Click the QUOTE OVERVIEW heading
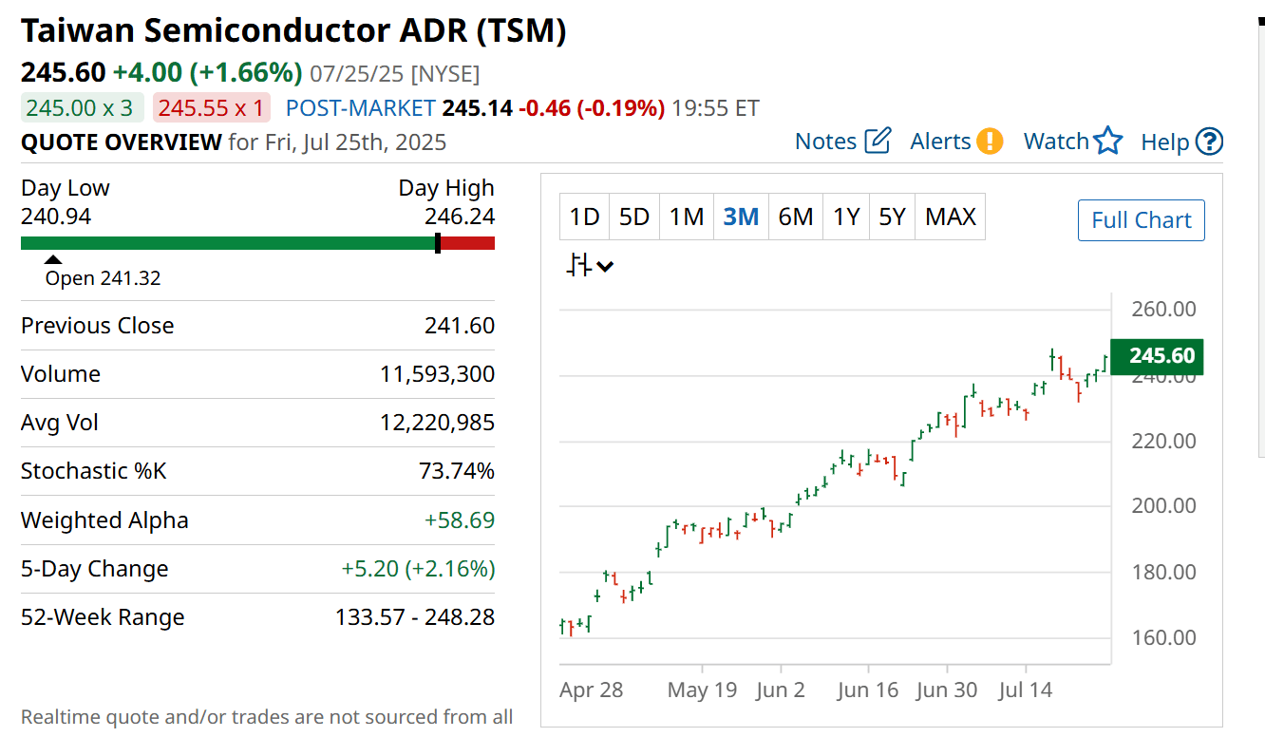1265x737 pixels. click(122, 142)
